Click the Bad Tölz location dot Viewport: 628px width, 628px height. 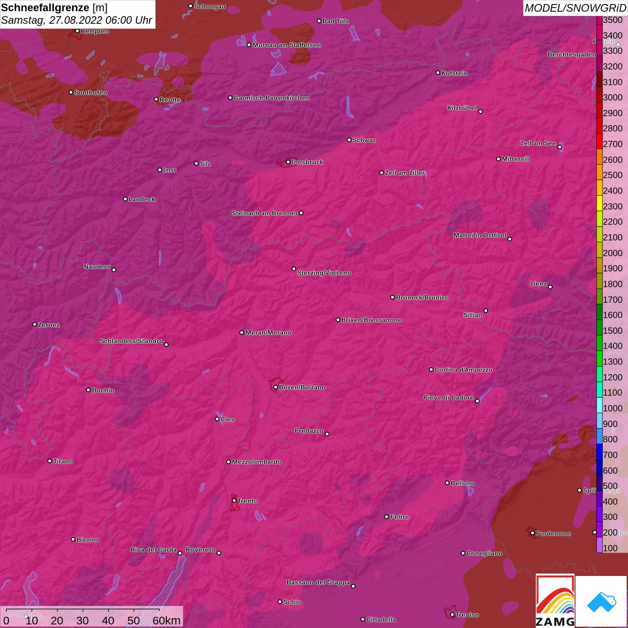pos(319,21)
